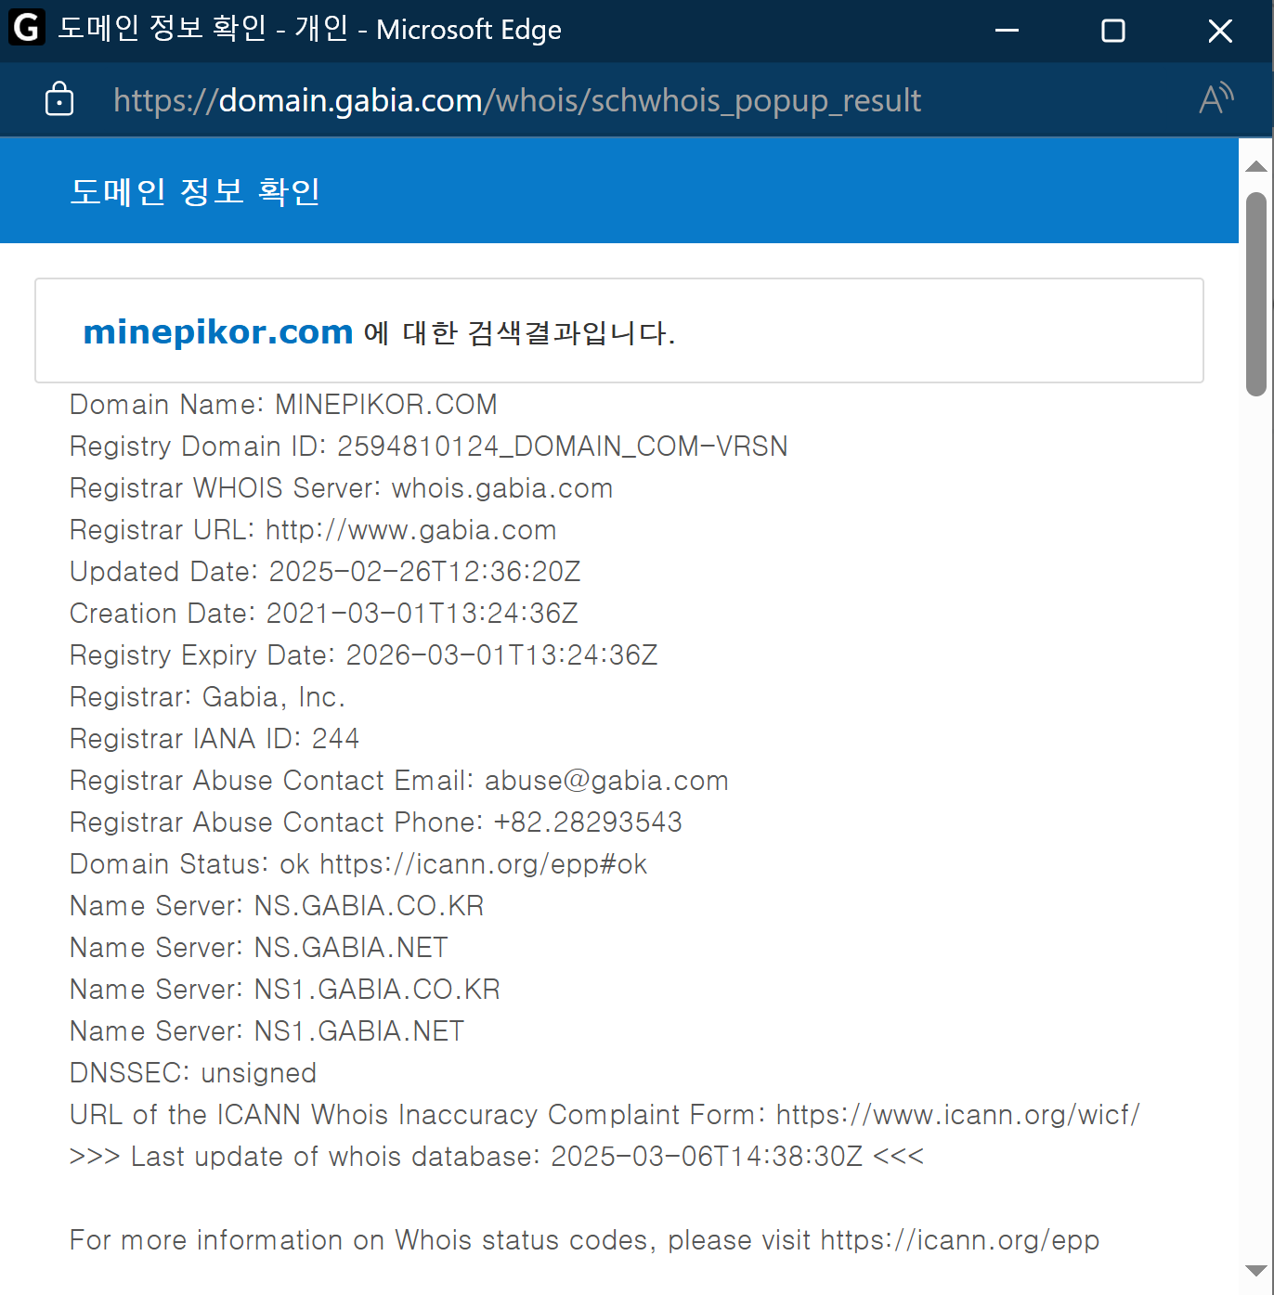The width and height of the screenshot is (1274, 1295).
Task: Click the 'Registrar: Gabia, Inc.' line
Action: point(208,697)
